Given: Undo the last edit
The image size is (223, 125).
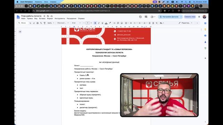Looking at the screenshot, I should click(x=30, y=23).
